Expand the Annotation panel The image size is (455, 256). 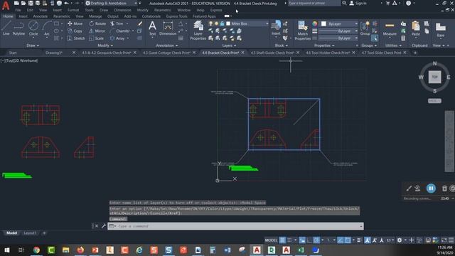tap(167, 46)
